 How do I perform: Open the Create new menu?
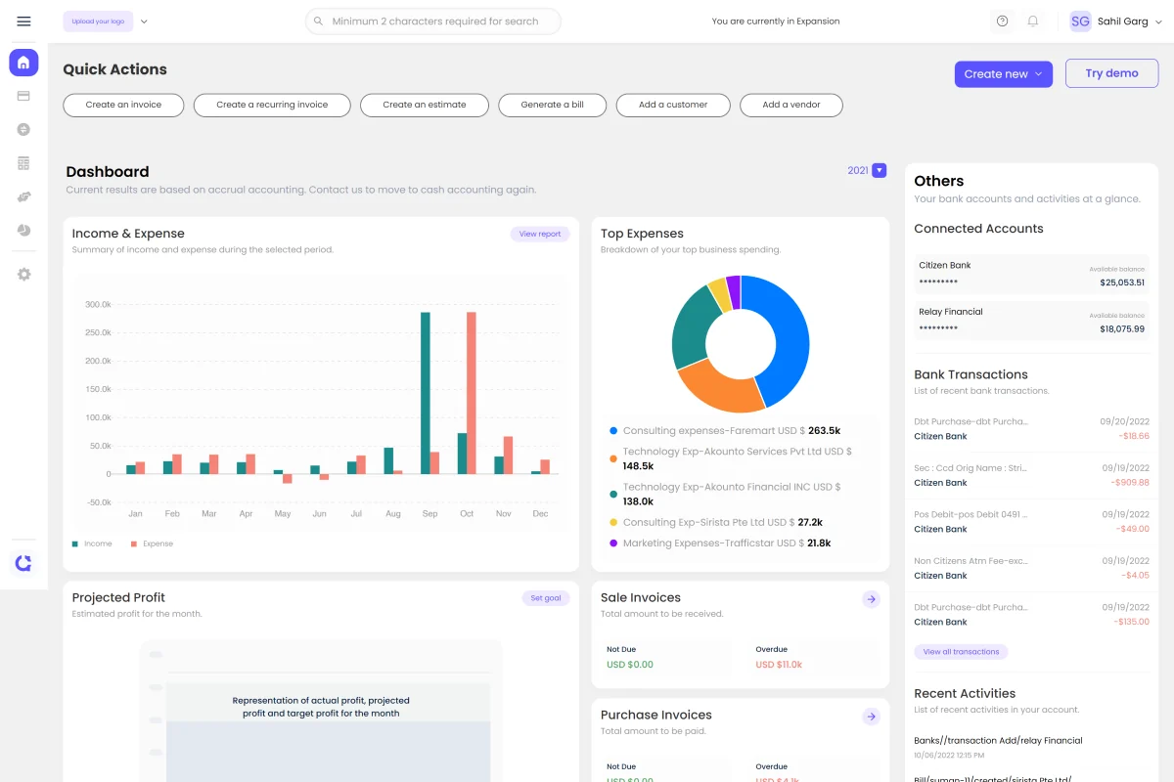[1003, 73]
